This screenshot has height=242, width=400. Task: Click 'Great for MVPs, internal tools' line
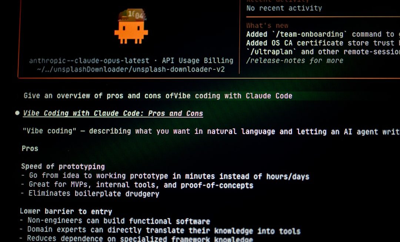[137, 185]
